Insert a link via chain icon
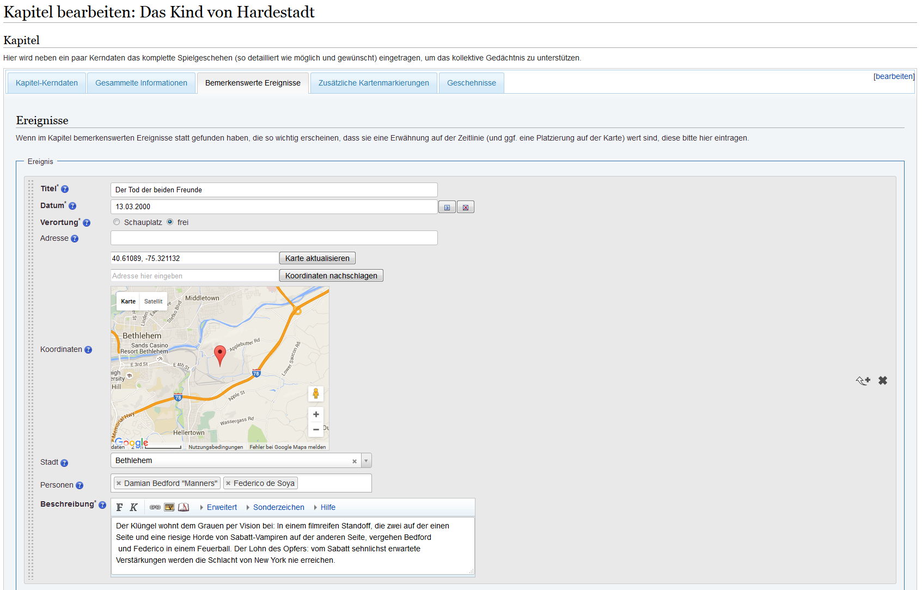922x590 pixels. [x=155, y=507]
